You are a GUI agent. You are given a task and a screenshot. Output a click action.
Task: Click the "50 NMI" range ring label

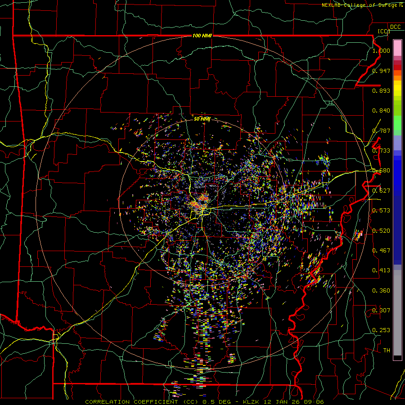click(202, 119)
